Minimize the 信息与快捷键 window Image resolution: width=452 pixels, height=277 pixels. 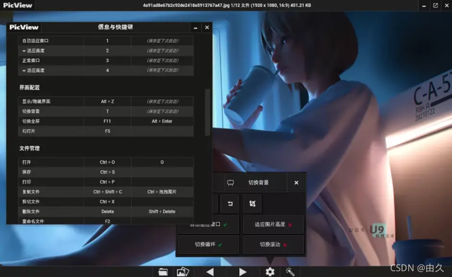[195, 28]
